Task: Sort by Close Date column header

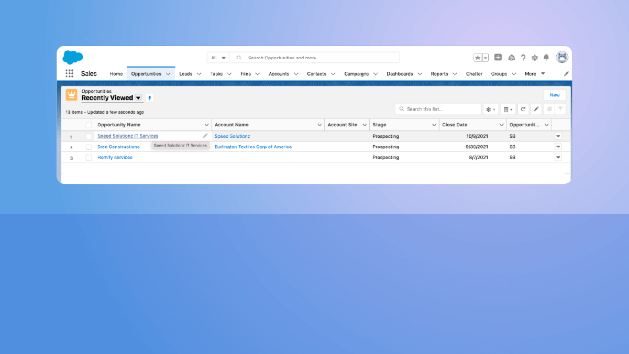Action: [455, 125]
